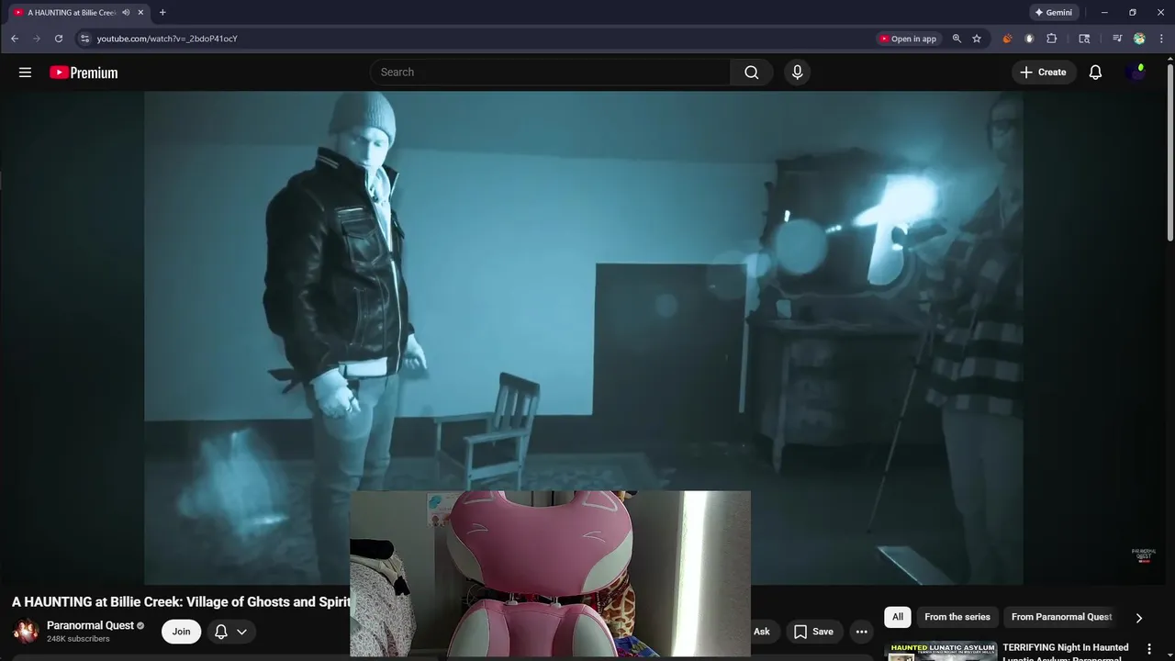The height and width of the screenshot is (661, 1175).
Task: Open more actions three-dot menu
Action: (861, 632)
